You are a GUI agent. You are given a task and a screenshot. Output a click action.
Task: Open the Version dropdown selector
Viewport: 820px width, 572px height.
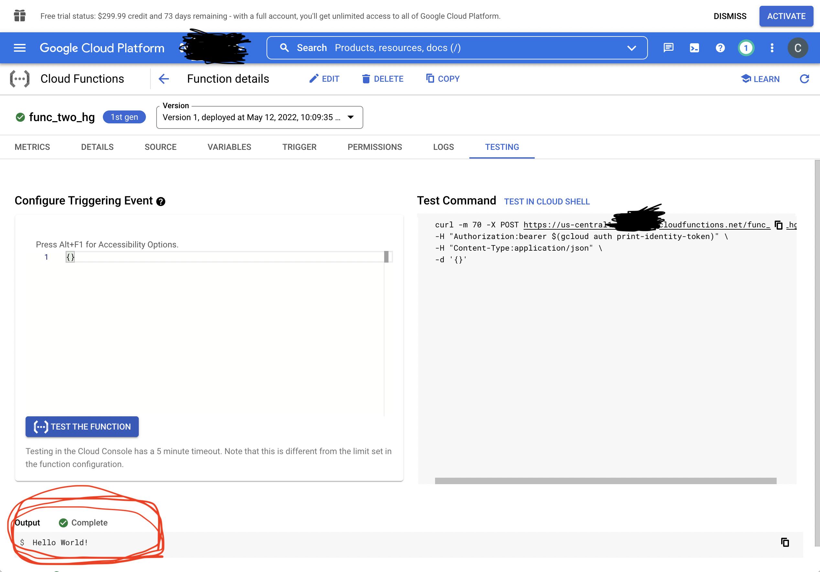tap(260, 117)
